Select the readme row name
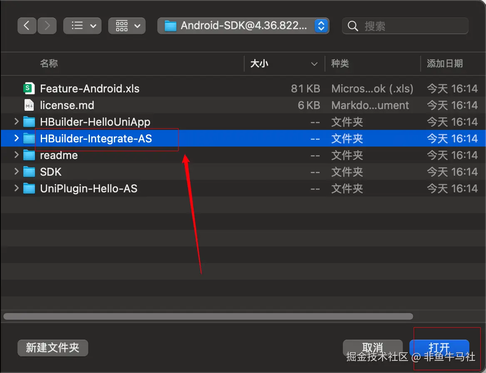This screenshot has width=486, height=373. click(x=59, y=155)
